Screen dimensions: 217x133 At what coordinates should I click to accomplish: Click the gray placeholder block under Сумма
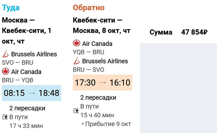[178, 88]
